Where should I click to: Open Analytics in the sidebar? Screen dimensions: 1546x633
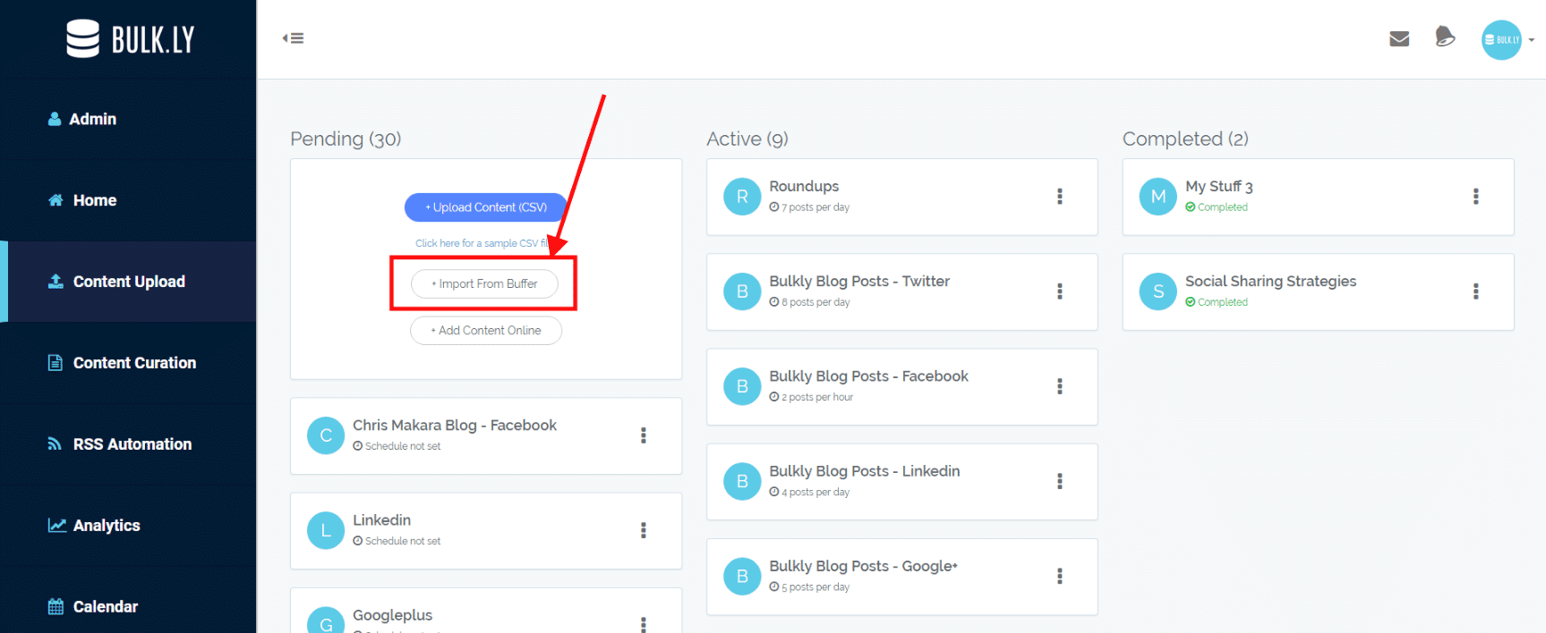click(x=128, y=526)
